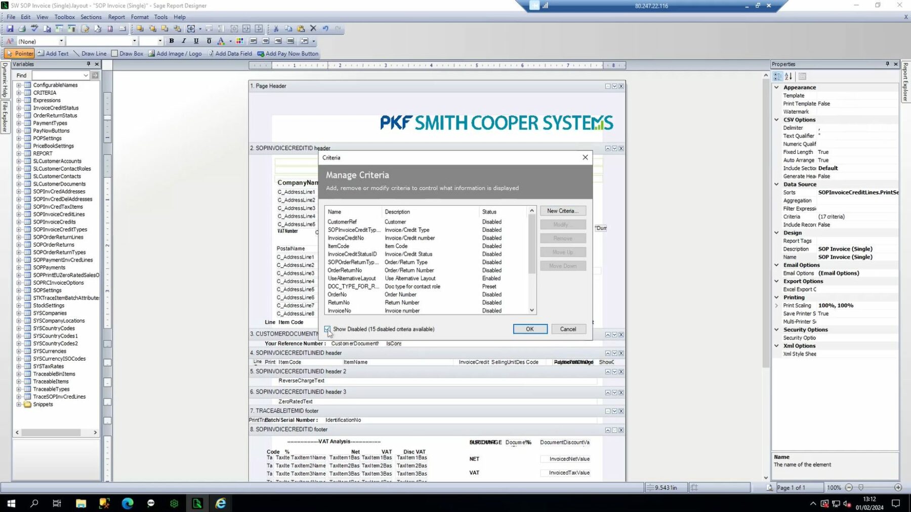Toggle Italic formatting
The image size is (911, 512).
(184, 41)
